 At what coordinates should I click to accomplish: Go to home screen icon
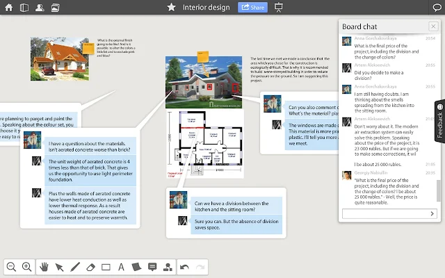click(9, 8)
